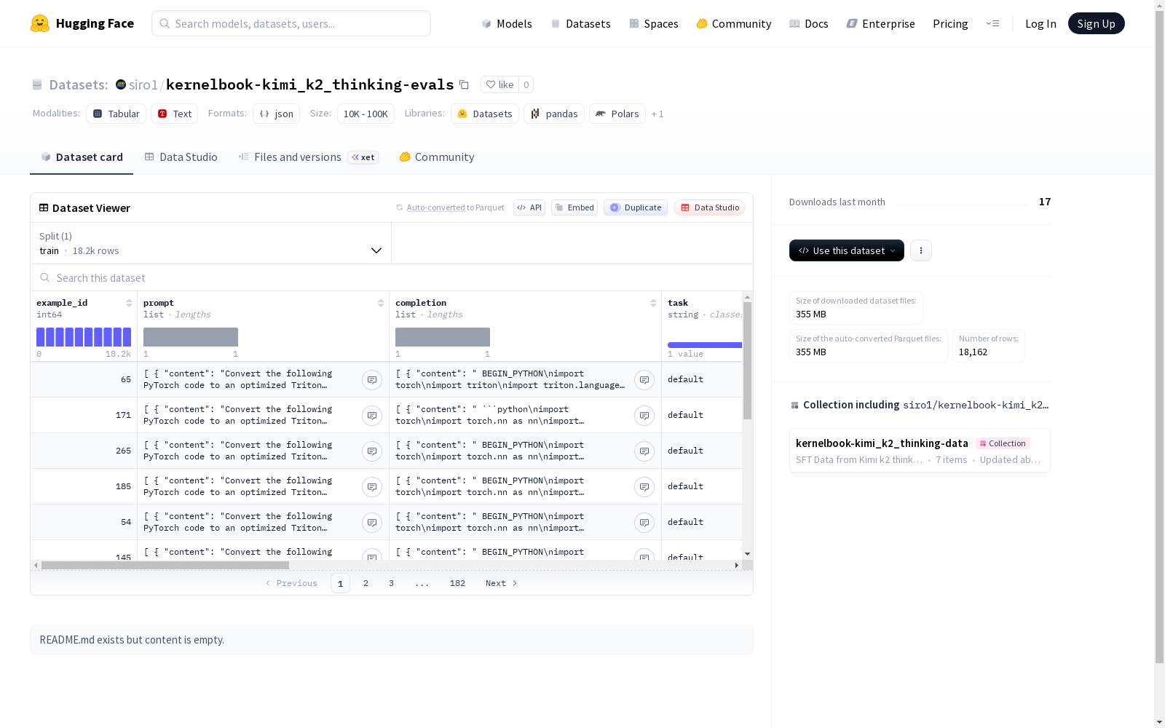
Task: Expand row 185 completion cell
Action: coord(644,486)
